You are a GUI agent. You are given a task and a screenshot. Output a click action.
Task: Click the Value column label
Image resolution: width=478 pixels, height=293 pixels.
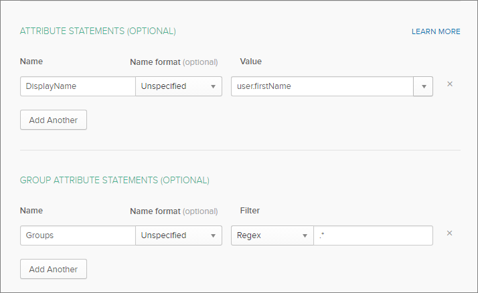tap(251, 62)
